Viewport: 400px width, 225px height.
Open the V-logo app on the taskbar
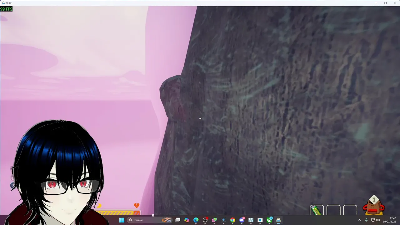tap(251, 220)
